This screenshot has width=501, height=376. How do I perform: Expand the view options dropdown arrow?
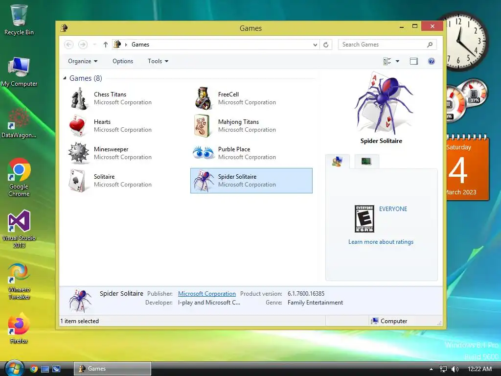coord(397,61)
